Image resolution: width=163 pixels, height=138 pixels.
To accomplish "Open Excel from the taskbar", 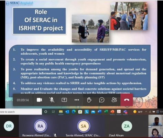I will 106,112.
